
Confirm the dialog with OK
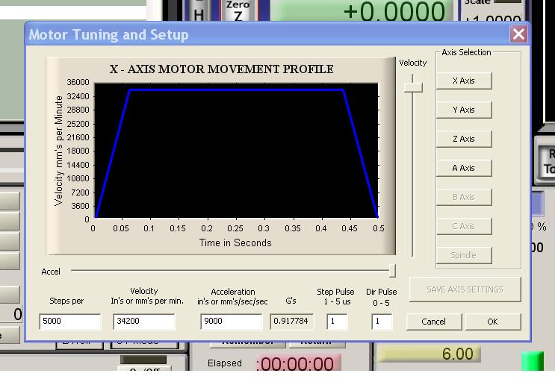tap(493, 322)
